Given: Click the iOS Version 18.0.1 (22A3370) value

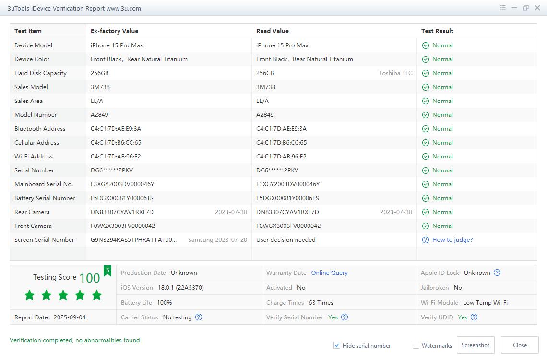Looking at the screenshot, I should click(x=181, y=287).
